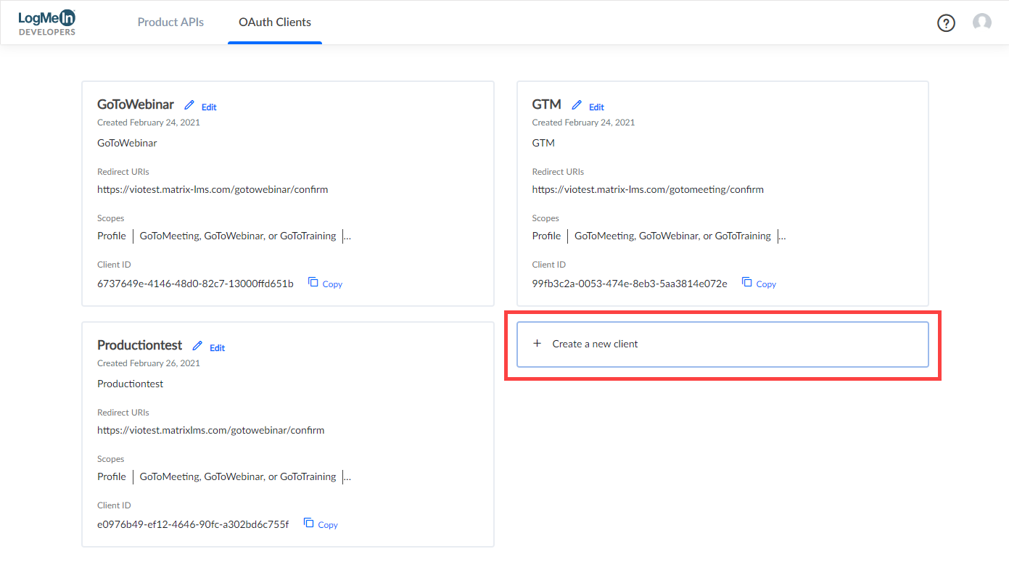This screenshot has height=570, width=1009.
Task: Expand GTM scopes ellipsis
Action: coord(782,236)
